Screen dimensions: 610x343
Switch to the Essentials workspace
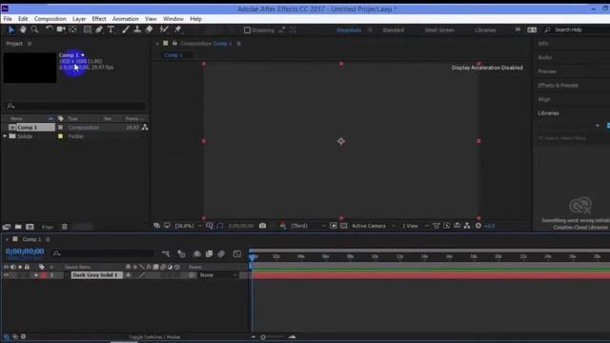[349, 30]
